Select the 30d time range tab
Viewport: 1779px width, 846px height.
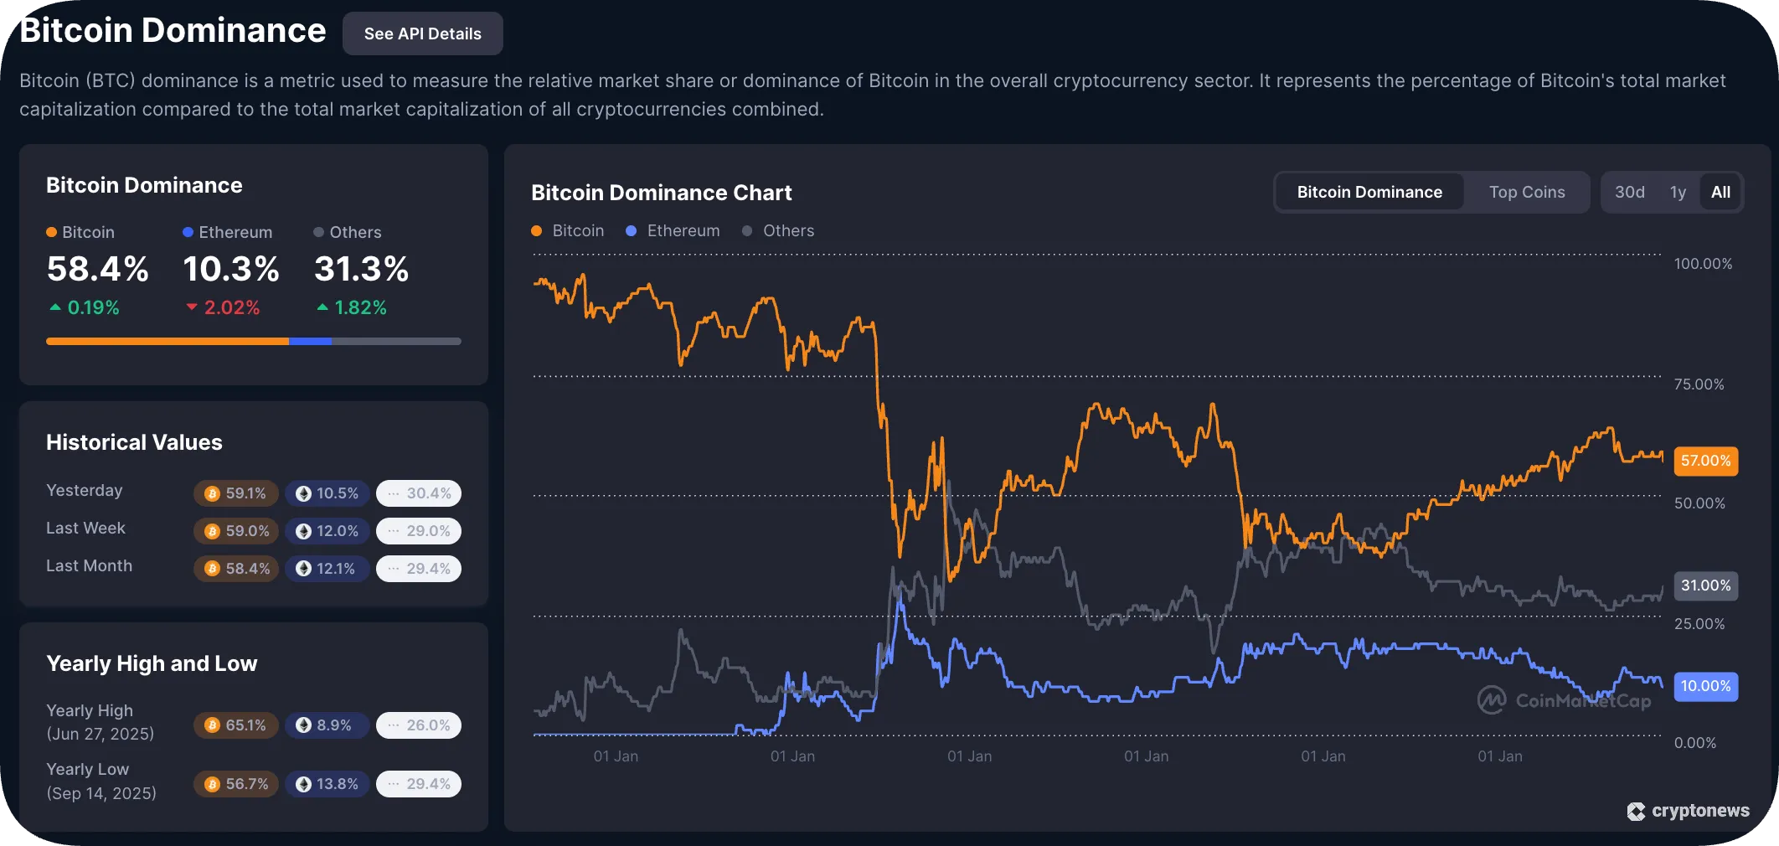(1630, 192)
